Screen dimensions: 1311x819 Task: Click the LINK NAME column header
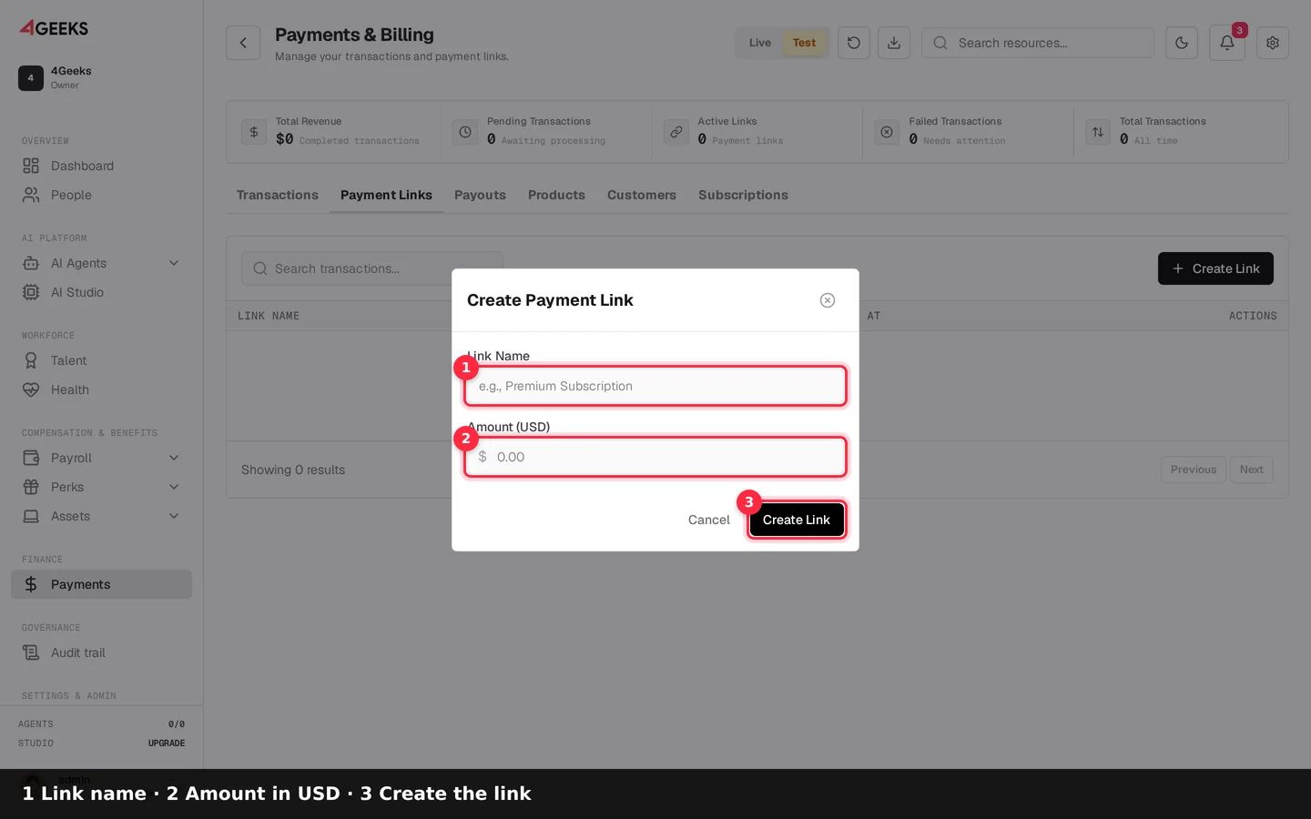pyautogui.click(x=269, y=316)
